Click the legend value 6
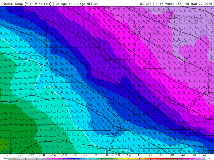Screen dimensions: 214x160 107,155
